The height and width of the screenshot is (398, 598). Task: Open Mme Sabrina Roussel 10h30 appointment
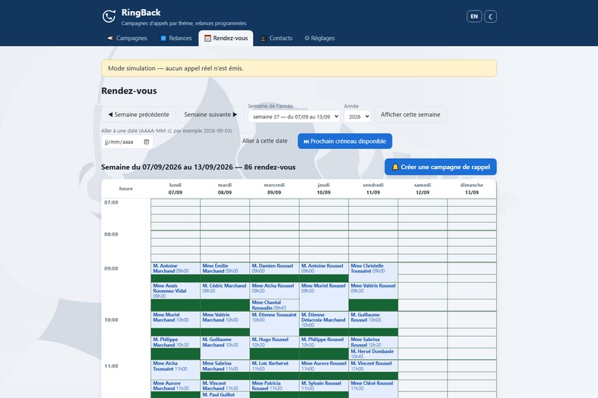373,342
